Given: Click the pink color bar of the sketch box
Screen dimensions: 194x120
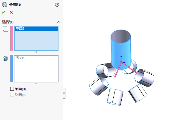Looking at the screenshot, I should point(12,38).
